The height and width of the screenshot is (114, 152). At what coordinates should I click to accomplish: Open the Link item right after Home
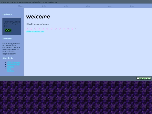[x=44, y=6]
